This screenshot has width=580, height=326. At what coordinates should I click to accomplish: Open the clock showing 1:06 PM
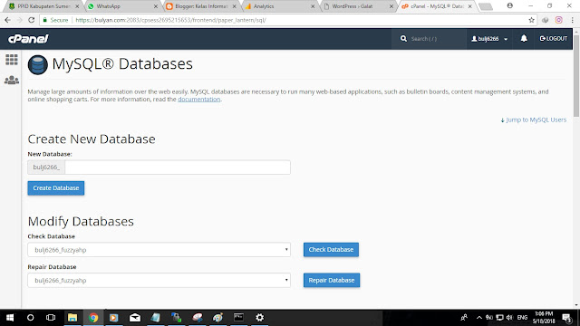(544, 318)
